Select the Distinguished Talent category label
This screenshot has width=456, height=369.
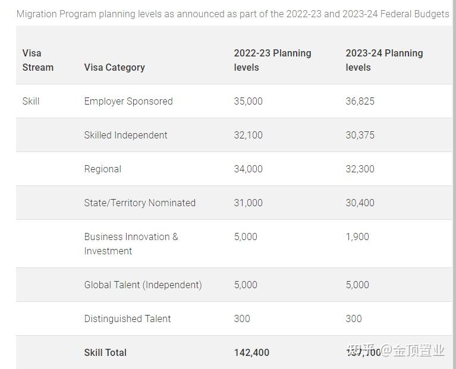point(127,318)
